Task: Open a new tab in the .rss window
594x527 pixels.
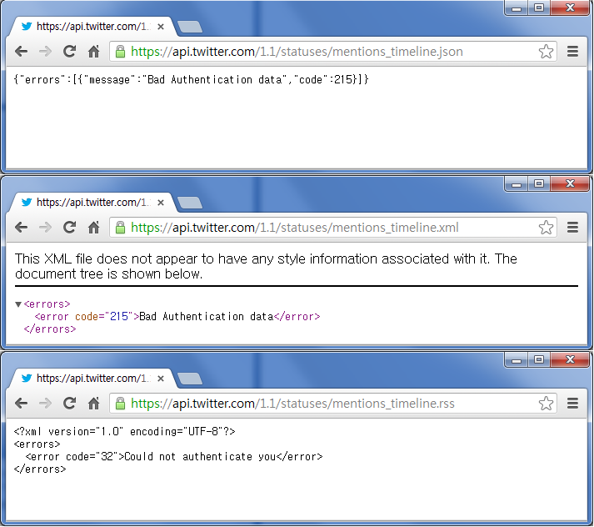Action: click(189, 379)
